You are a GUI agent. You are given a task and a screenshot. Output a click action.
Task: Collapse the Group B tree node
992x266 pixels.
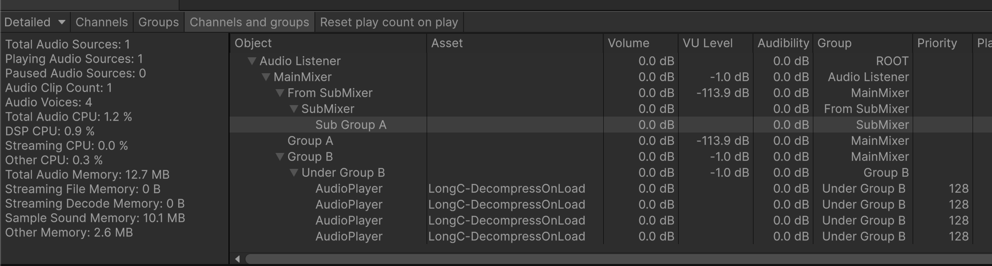280,157
